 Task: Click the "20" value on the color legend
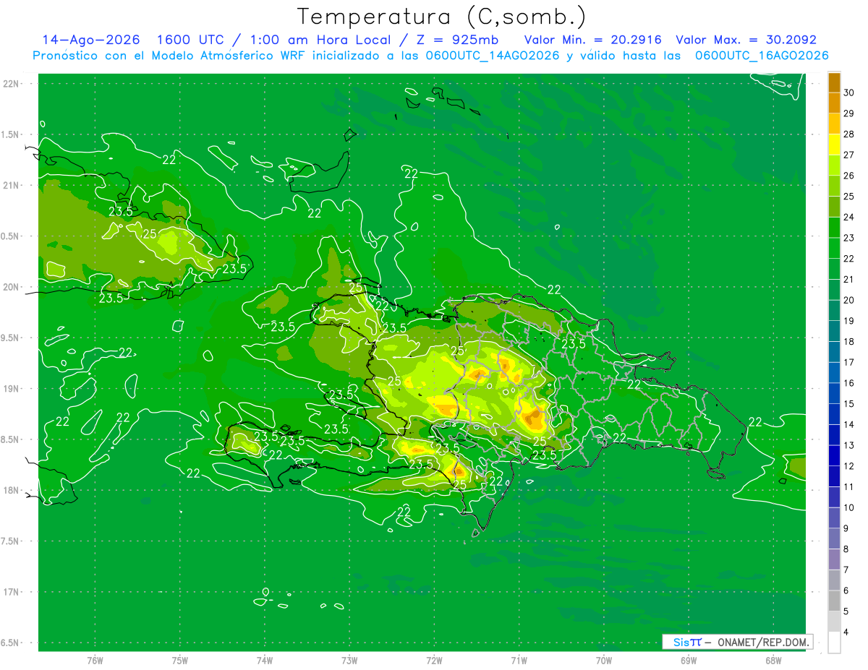click(849, 300)
